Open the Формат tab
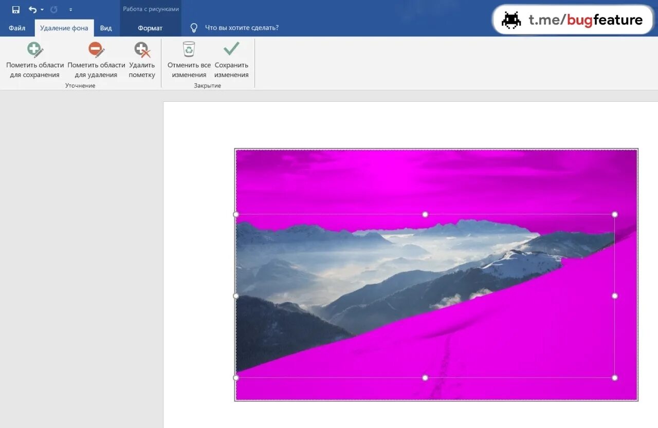 (150, 28)
